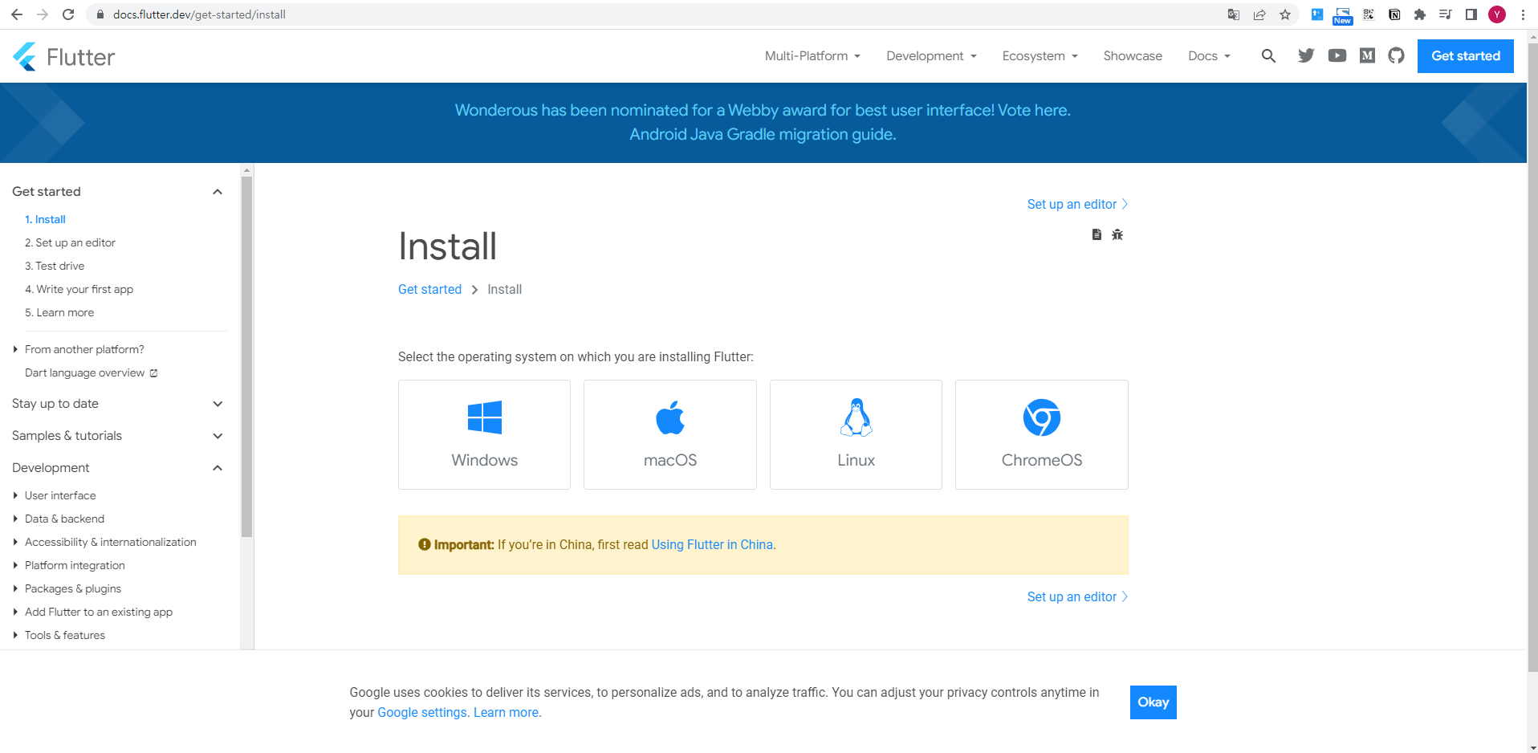Click the Get started breadcrumb link
The height and width of the screenshot is (753, 1538).
pos(429,289)
